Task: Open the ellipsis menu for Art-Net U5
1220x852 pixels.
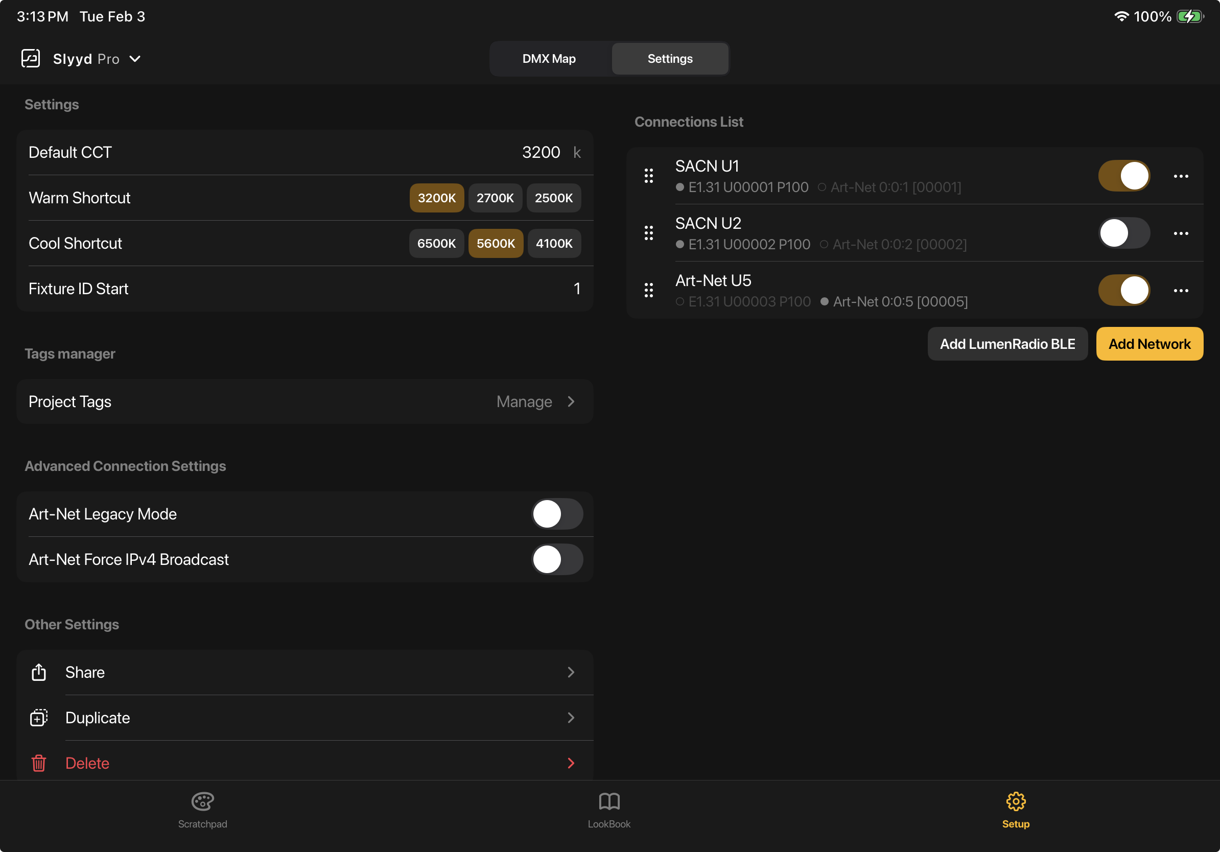Action: (x=1181, y=290)
